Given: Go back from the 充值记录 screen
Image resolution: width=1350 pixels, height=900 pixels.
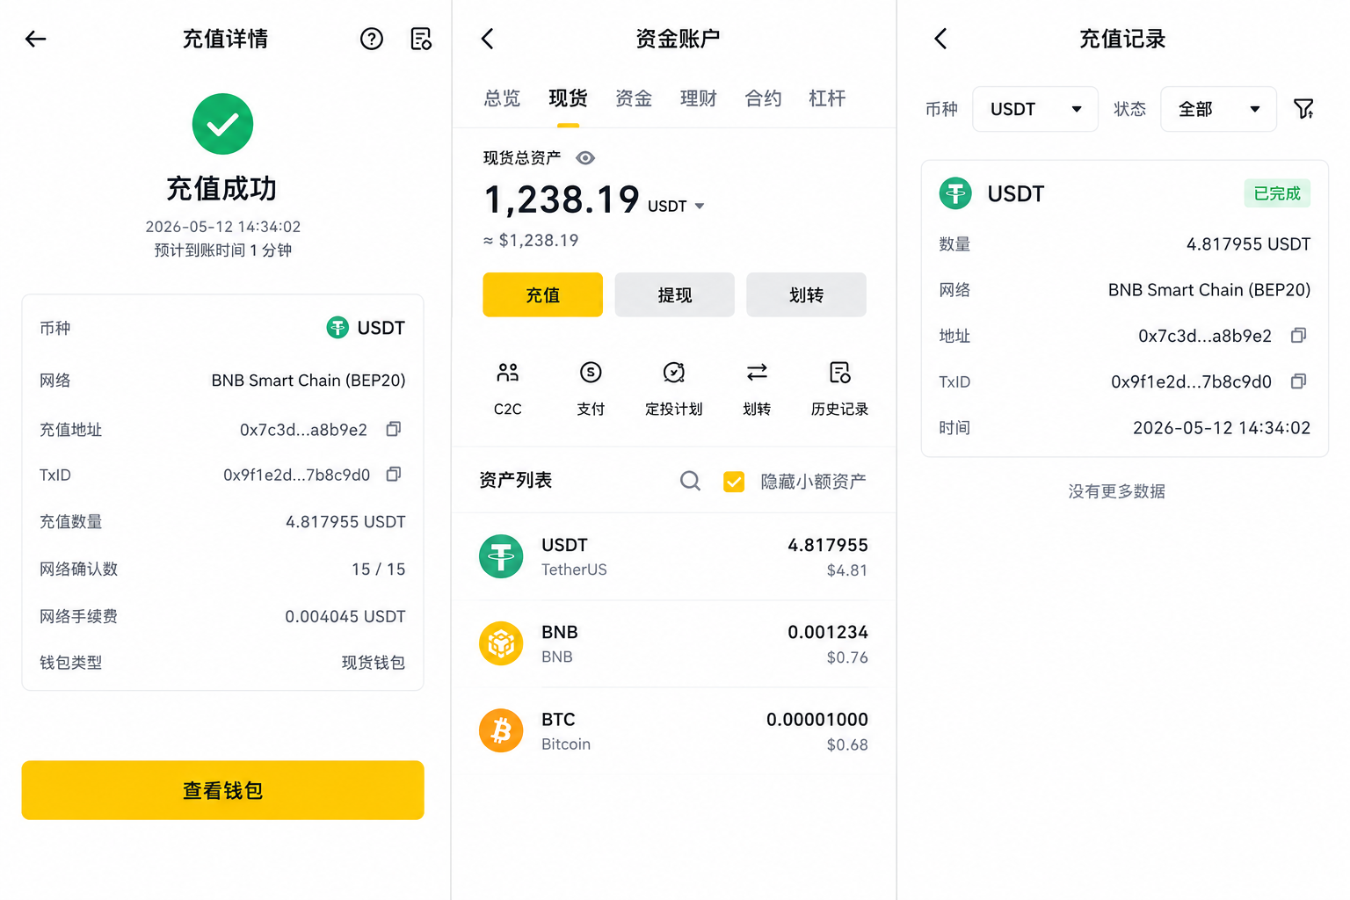Looking at the screenshot, I should 940,39.
